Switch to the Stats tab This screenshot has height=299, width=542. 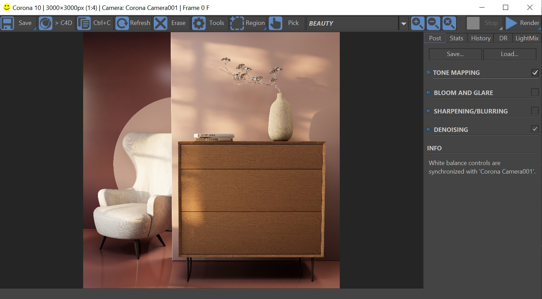456,38
